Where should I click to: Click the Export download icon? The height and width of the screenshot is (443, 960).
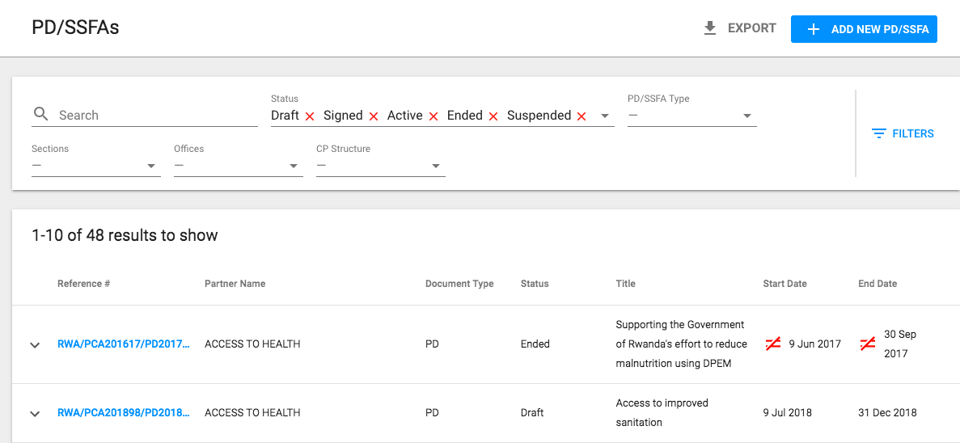click(x=710, y=28)
